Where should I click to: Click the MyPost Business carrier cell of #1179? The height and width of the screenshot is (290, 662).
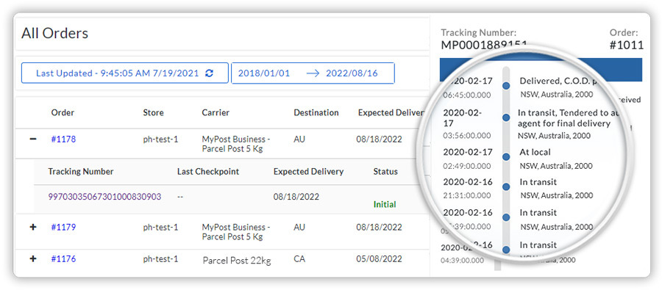[236, 232]
